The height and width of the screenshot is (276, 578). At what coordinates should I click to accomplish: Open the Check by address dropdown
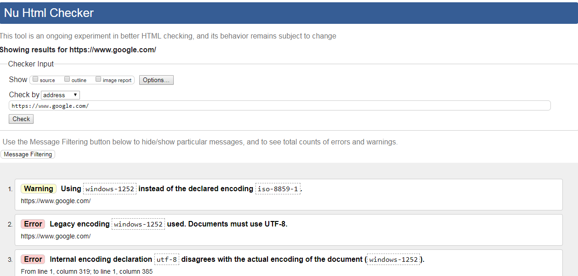(61, 95)
